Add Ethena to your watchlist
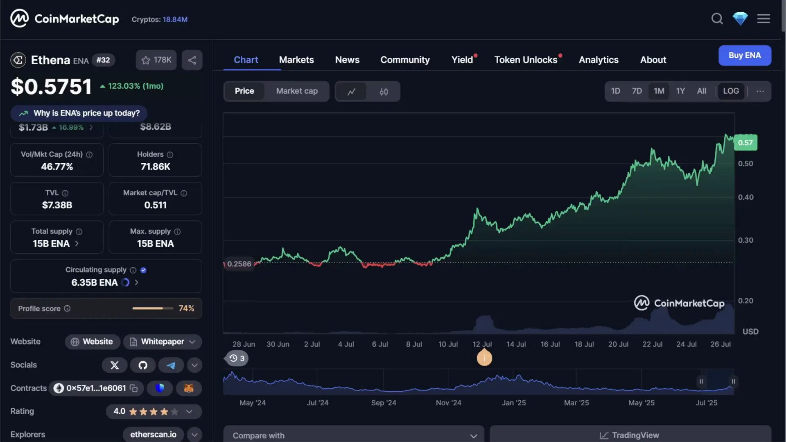Screen dimensions: 786x442 point(156,60)
